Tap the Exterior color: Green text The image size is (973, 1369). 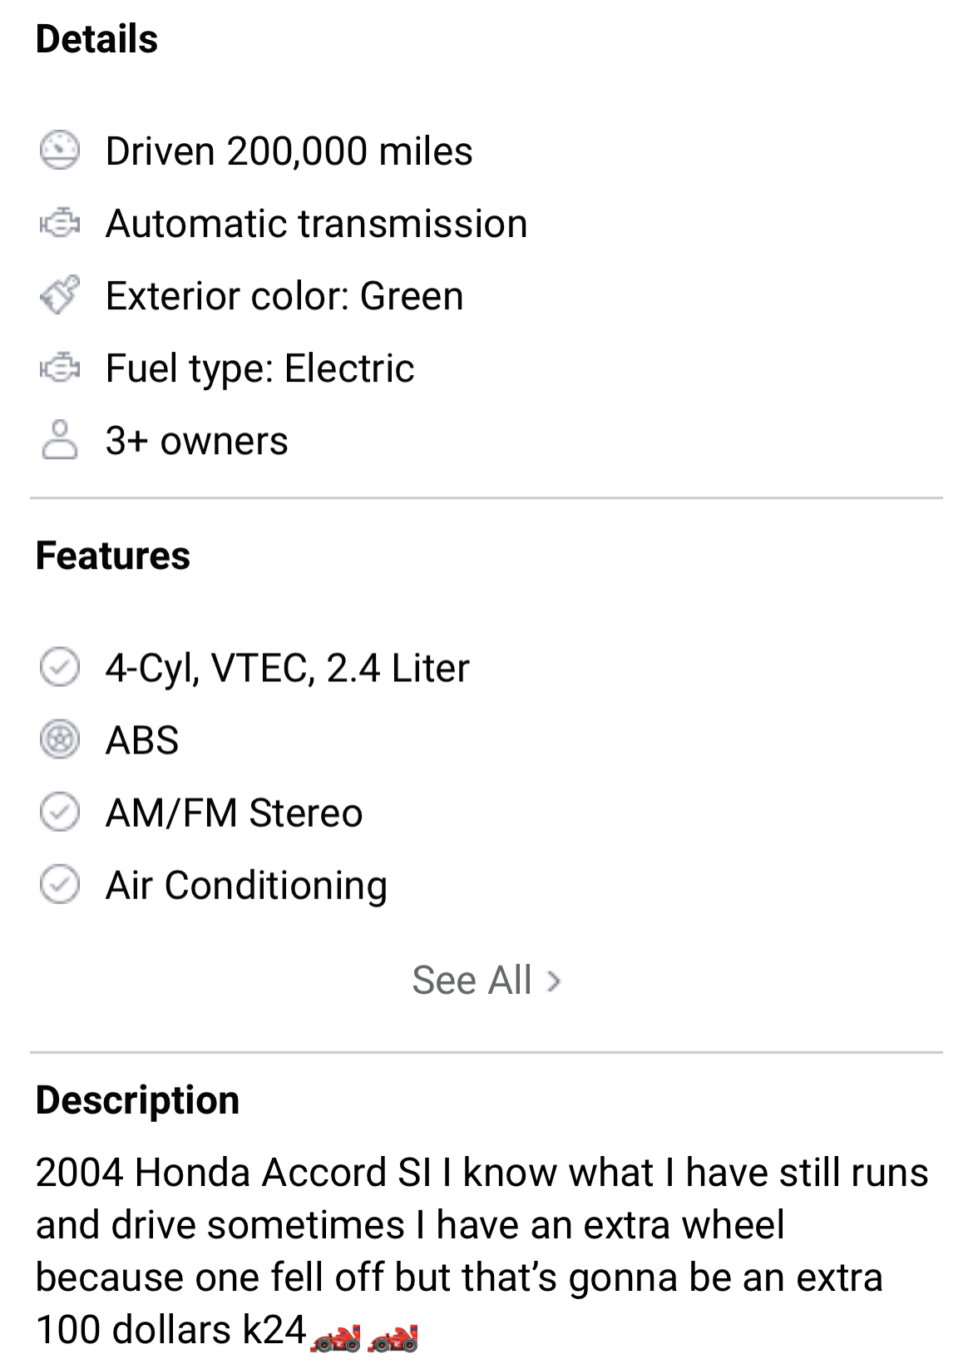tap(284, 296)
